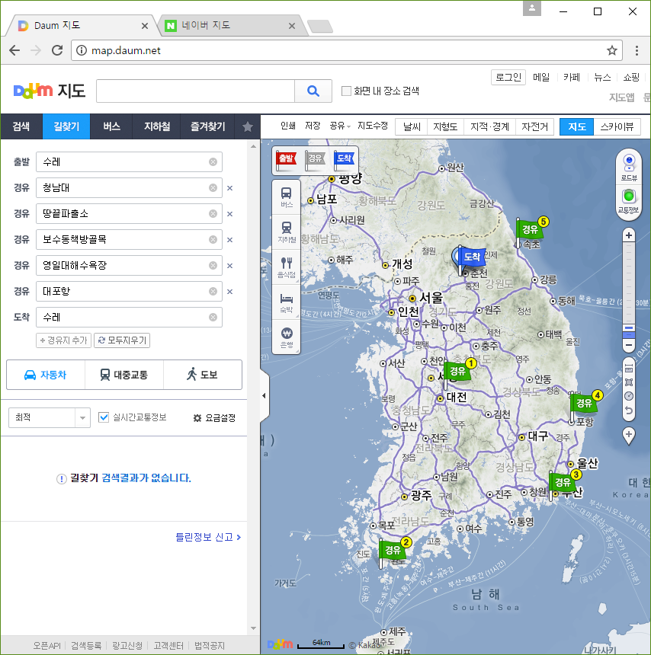Screen dimensions: 651x655
Task: Switch to the 지하철 tab
Action: tap(157, 127)
